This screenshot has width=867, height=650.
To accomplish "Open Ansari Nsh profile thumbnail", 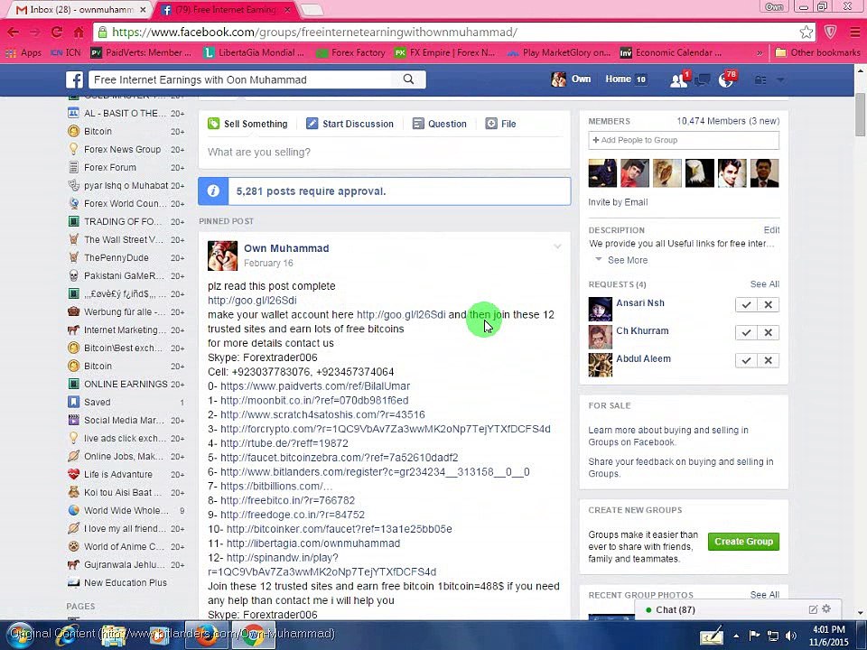I will [600, 309].
